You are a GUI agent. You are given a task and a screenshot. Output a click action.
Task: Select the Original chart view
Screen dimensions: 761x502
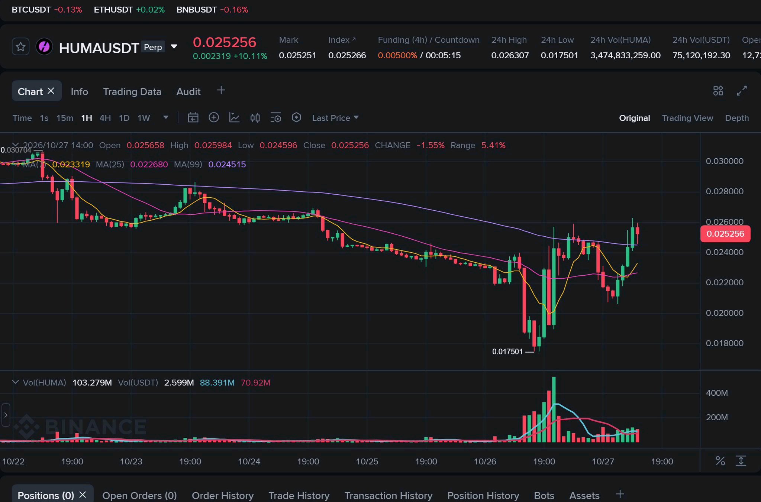click(x=634, y=118)
